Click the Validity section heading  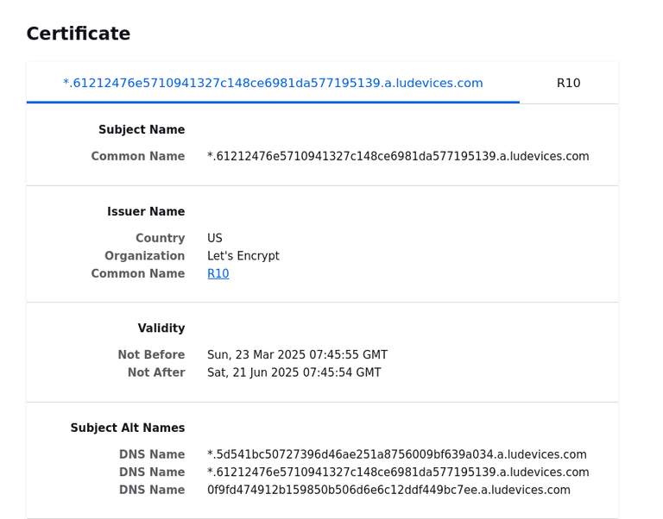click(x=161, y=328)
